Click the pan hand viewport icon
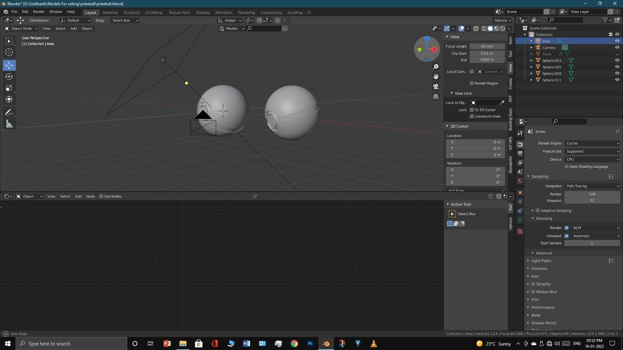 pos(436,76)
